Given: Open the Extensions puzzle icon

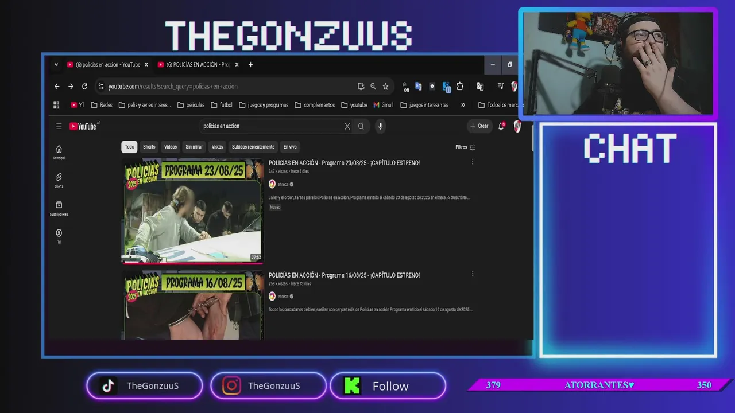Looking at the screenshot, I should pos(460,87).
